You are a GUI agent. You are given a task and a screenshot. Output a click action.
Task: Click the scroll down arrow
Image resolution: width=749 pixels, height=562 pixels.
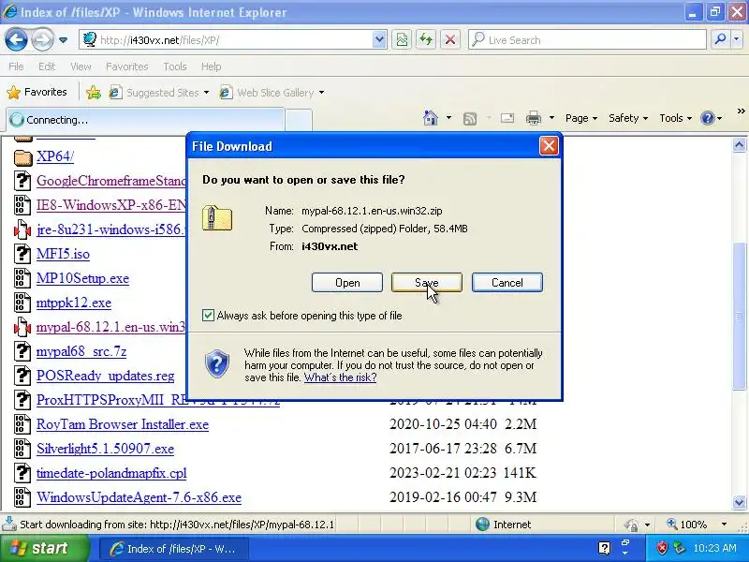[739, 502]
